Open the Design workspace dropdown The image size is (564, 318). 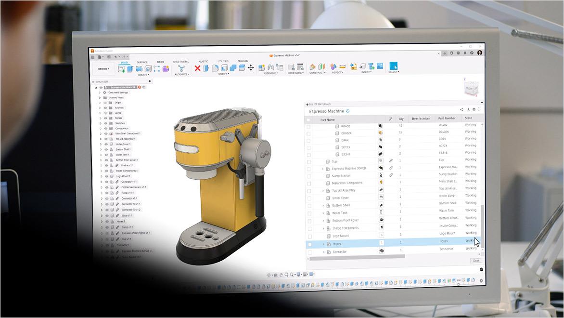click(x=104, y=69)
